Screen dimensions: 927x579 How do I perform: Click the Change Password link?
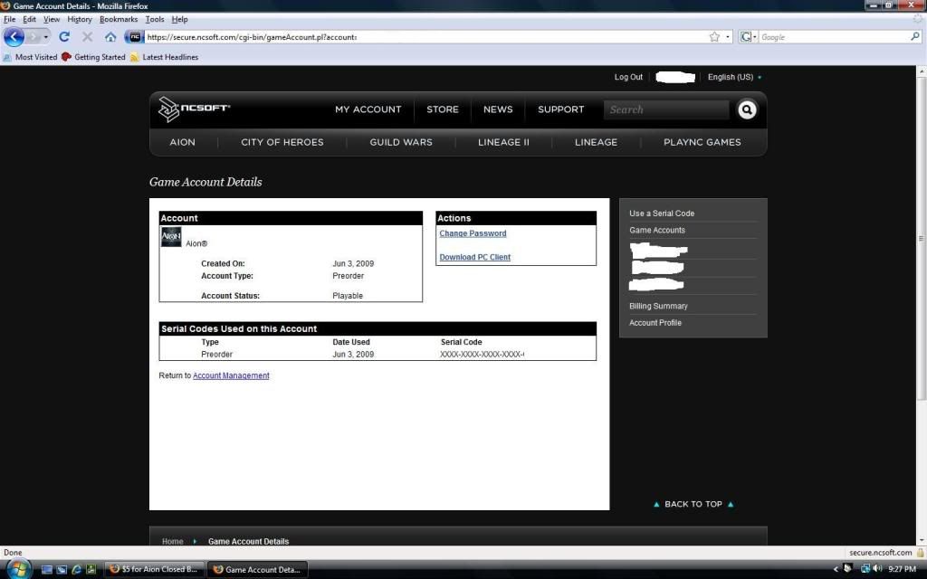click(473, 233)
